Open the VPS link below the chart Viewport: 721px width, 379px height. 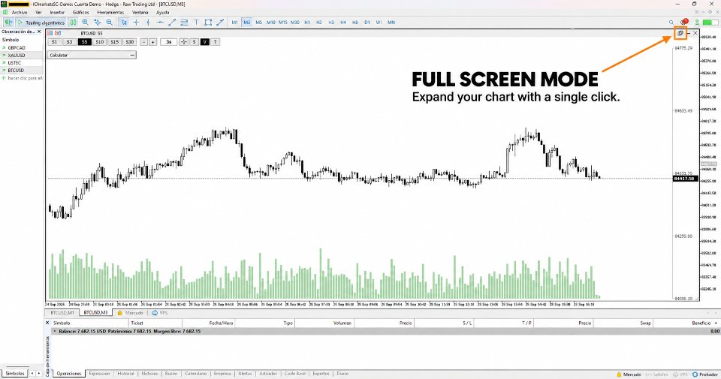pyautogui.click(x=159, y=313)
